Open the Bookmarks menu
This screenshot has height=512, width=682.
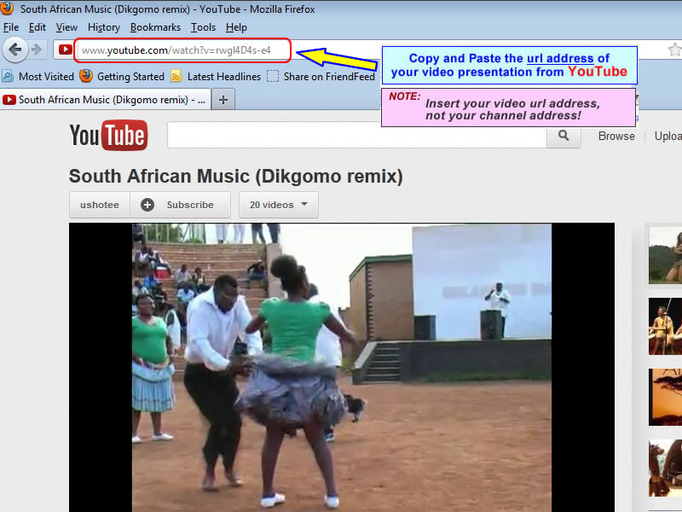pos(155,27)
